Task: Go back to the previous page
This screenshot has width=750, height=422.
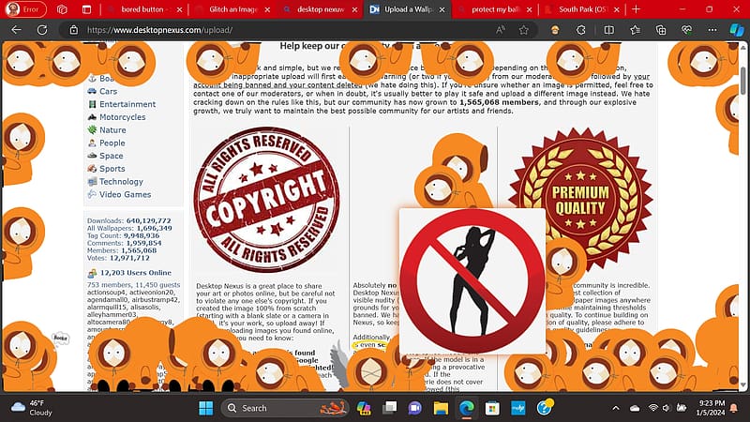Action: [x=16, y=30]
